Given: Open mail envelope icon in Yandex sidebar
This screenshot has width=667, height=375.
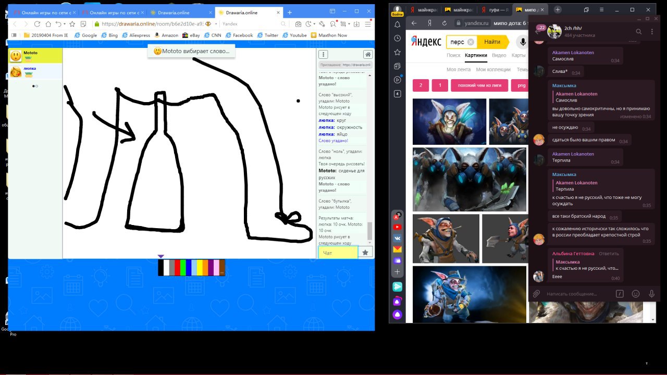Looking at the screenshot, I should tap(397, 249).
